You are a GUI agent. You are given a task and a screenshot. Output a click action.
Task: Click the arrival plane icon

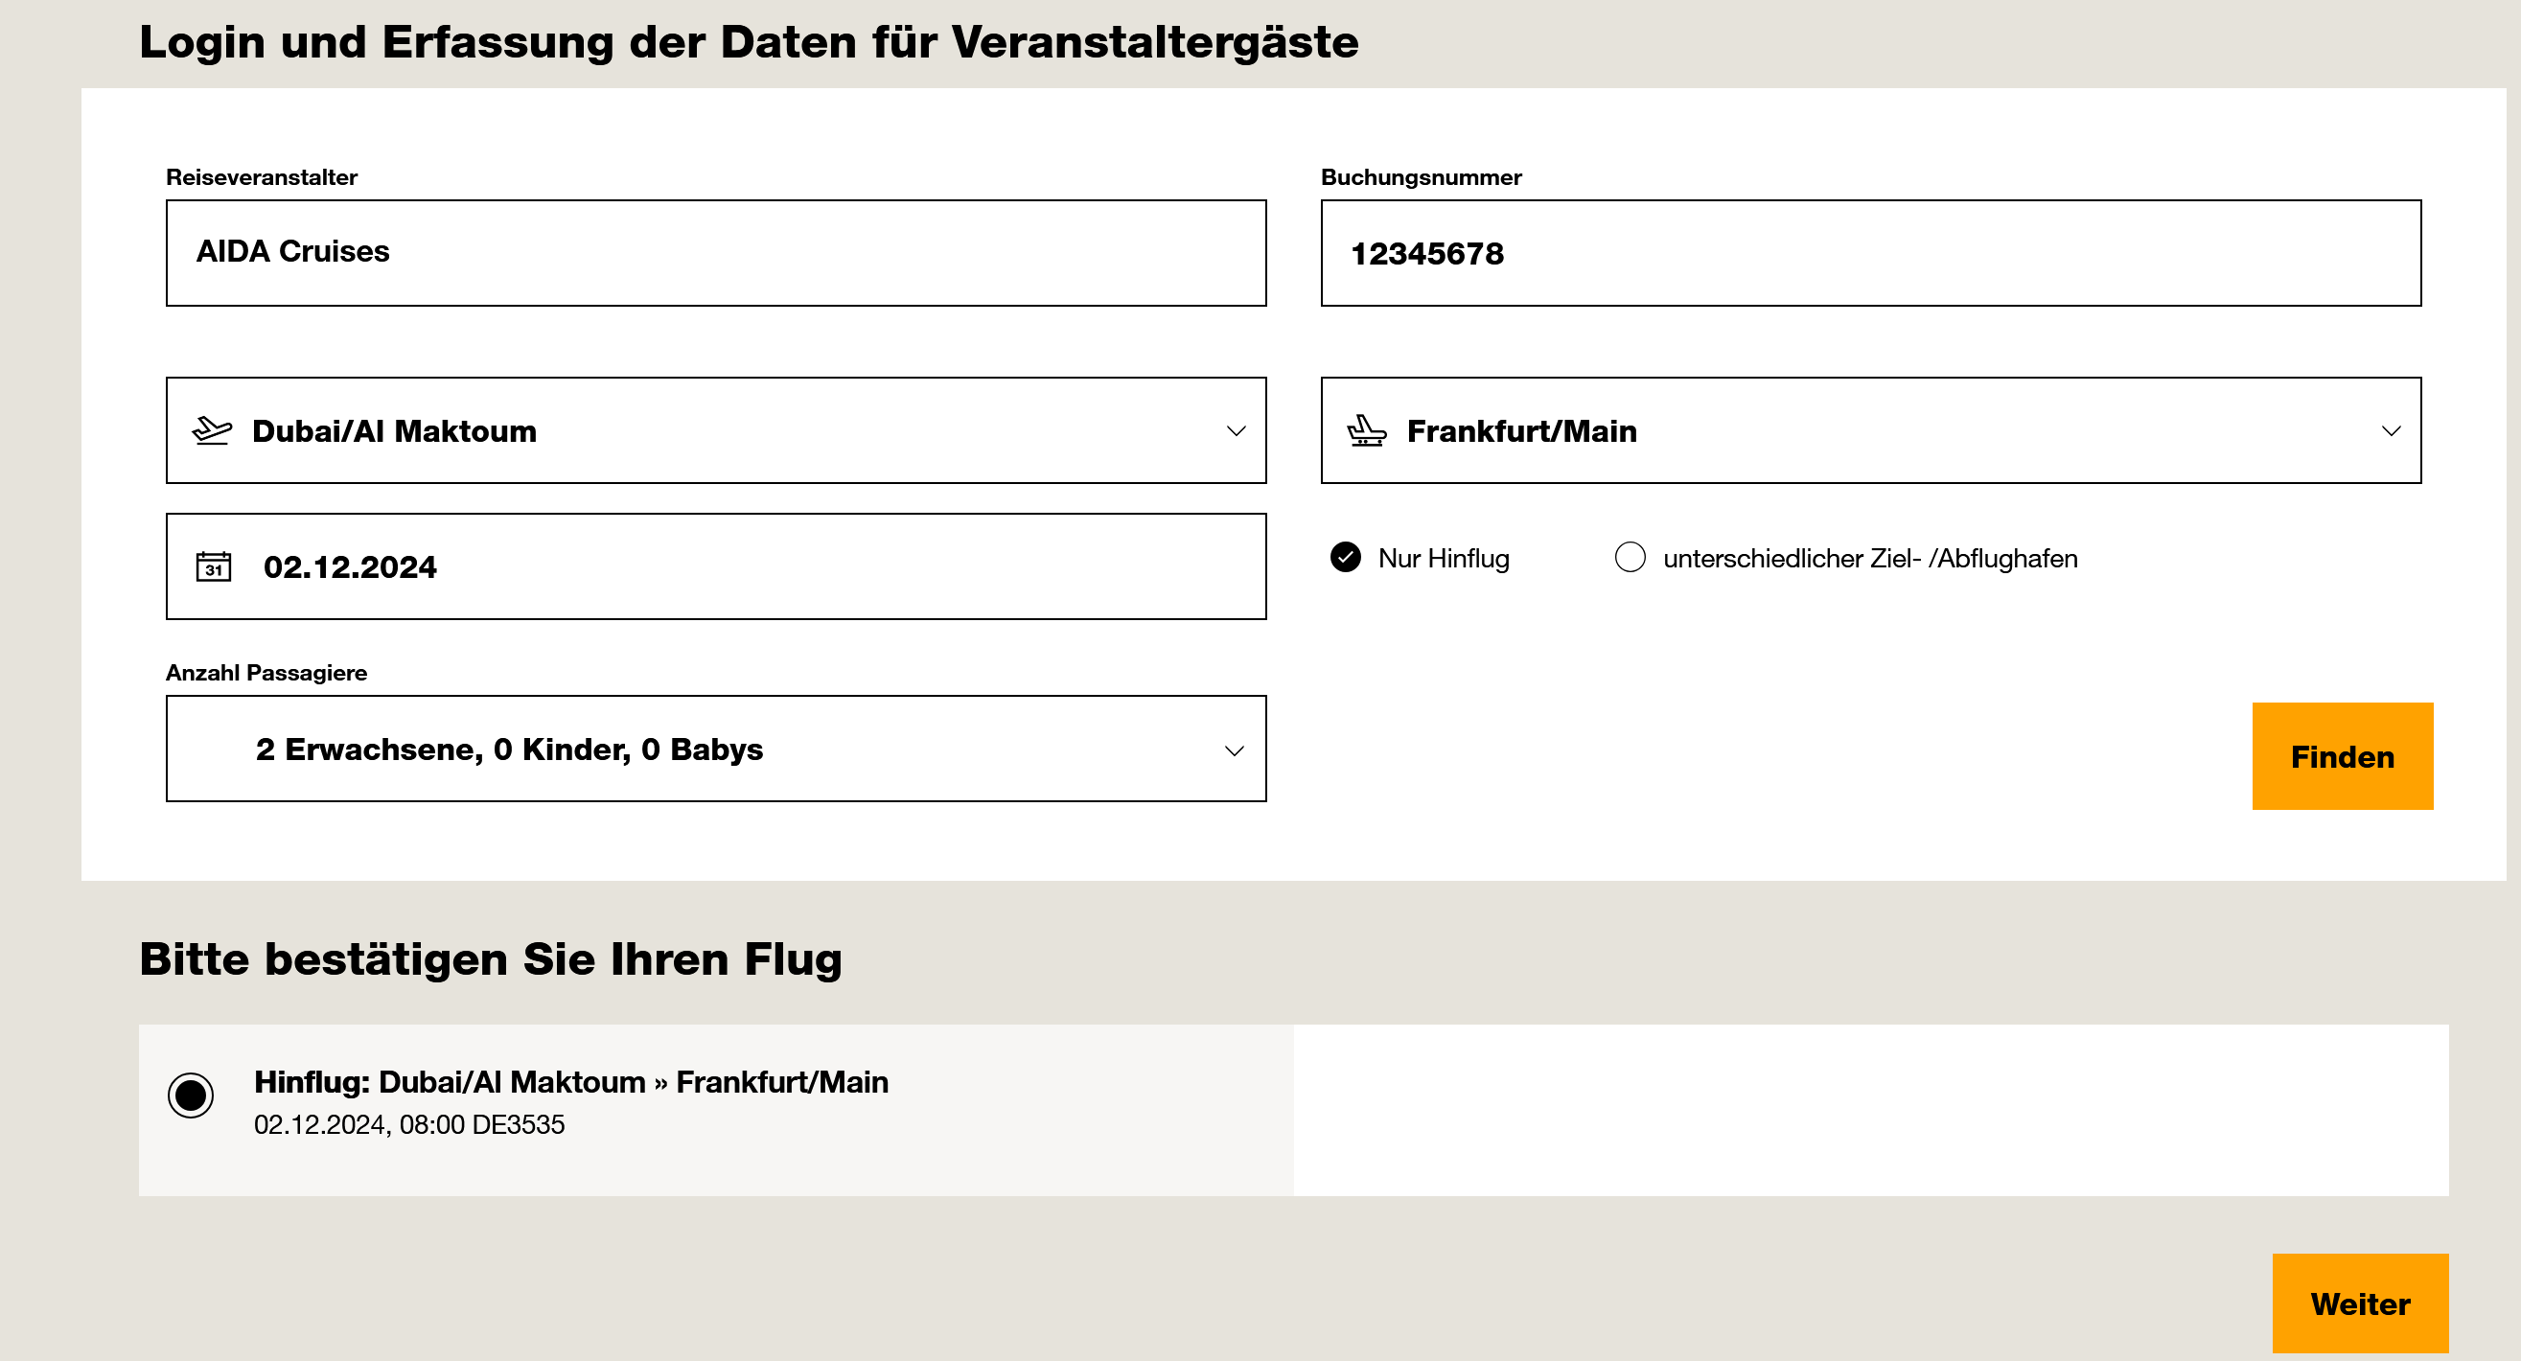click(x=1366, y=430)
